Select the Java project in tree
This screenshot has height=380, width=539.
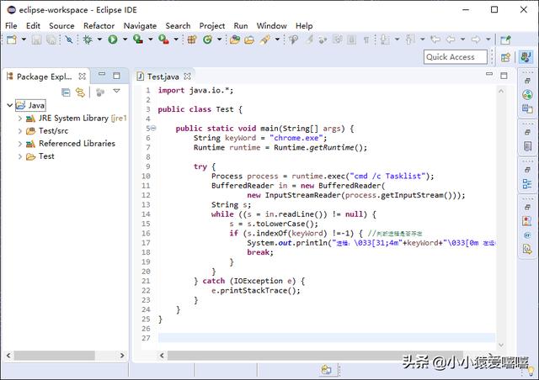coord(30,105)
